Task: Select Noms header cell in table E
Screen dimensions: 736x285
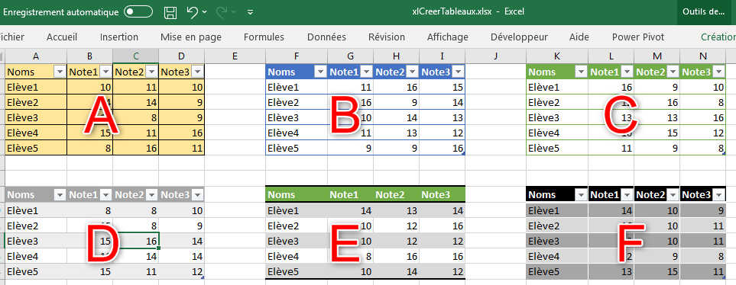Action: pos(297,194)
